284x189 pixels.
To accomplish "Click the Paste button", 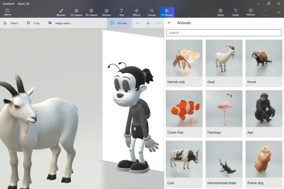I will 220,12.
